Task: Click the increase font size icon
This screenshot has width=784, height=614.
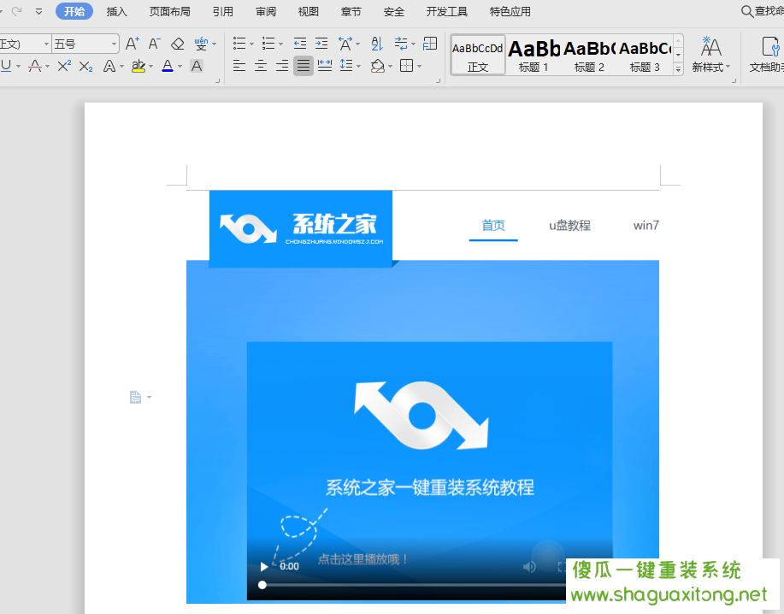Action: pos(132,44)
